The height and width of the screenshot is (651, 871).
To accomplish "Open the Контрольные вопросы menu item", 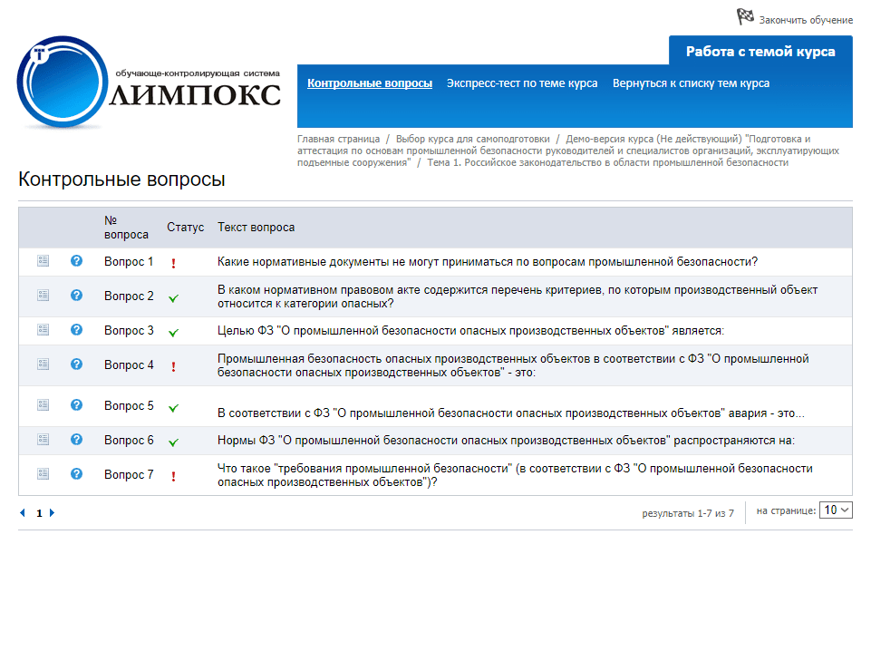I will [x=369, y=83].
